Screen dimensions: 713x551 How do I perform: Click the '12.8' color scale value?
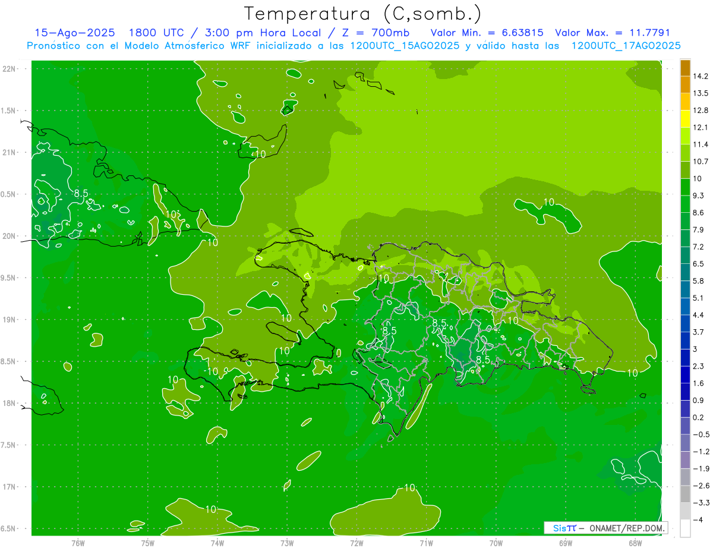tap(701, 111)
